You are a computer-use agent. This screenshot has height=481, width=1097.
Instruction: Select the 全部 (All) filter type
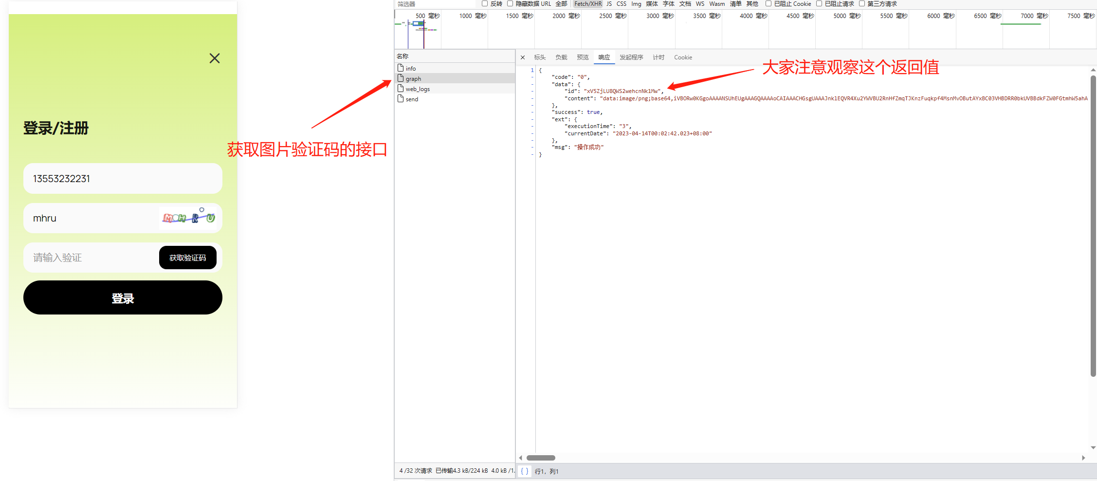[x=561, y=4]
